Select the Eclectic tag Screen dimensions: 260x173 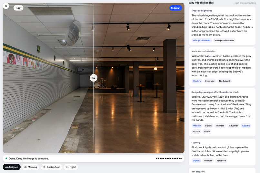click(x=246, y=126)
